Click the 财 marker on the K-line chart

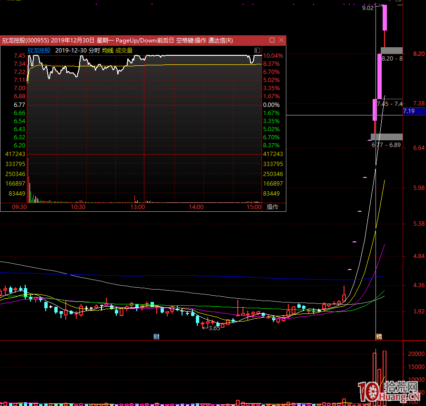point(156,336)
